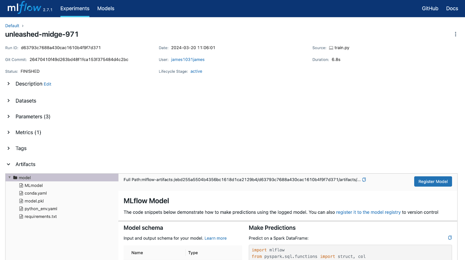Screen dimensions: 465x260
Task: Open the Learn more schema link
Action: pos(216,238)
